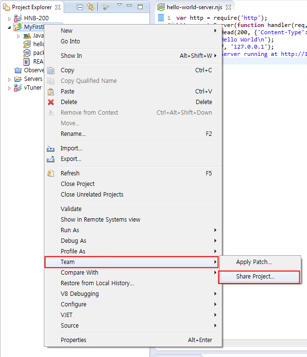
Task: Toggle Link with Editor icon
Action: (x=91, y=7)
